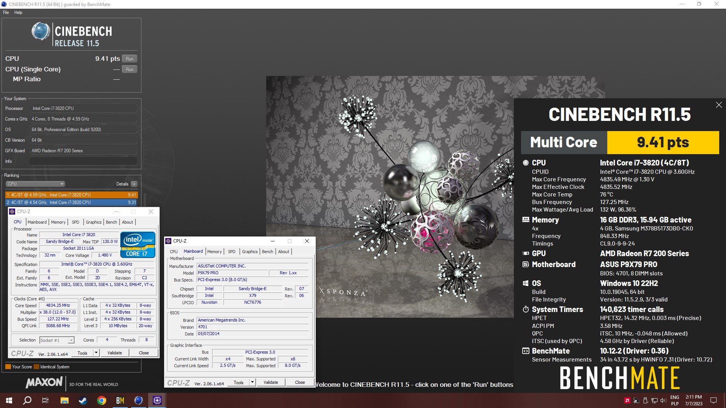
Task: Click the CPU chip icon in BenchMate panel
Action: click(x=526, y=163)
